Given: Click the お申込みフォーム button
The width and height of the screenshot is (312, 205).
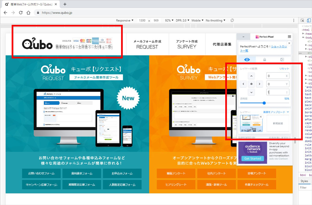Looking at the screenshot, I should point(122,173).
